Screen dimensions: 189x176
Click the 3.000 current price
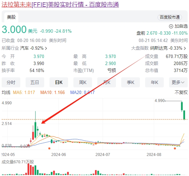(14, 29)
